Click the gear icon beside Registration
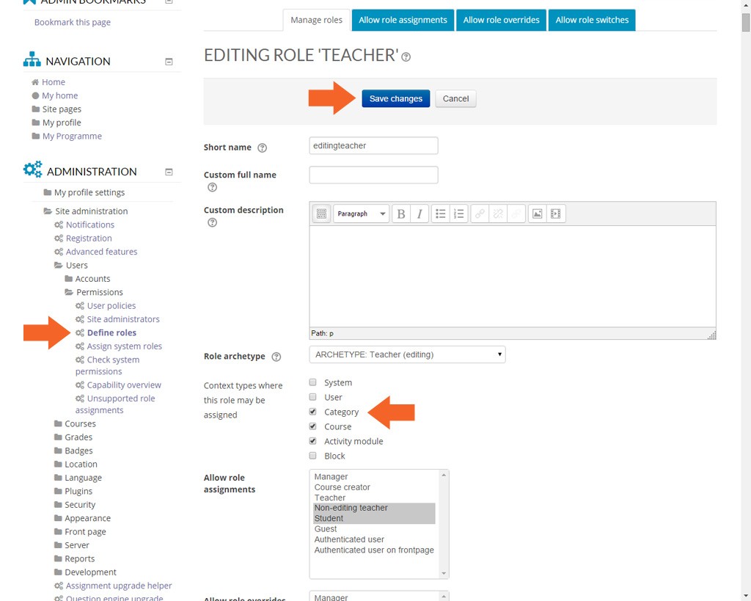The width and height of the screenshot is (751, 601). point(59,238)
